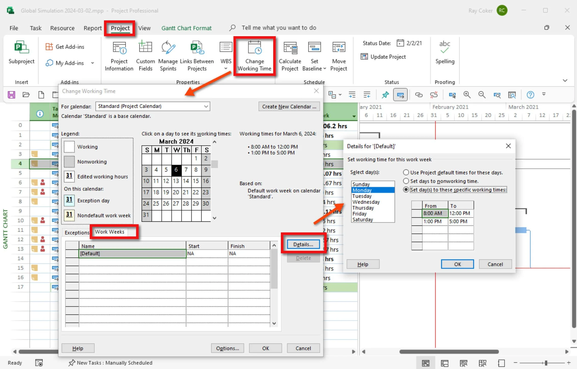Click Update Project in Status group
Screen dimensions: 577x369
click(383, 57)
